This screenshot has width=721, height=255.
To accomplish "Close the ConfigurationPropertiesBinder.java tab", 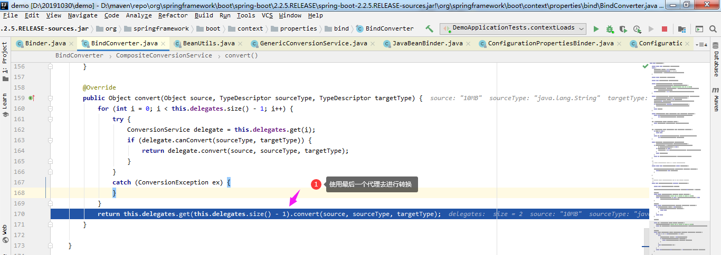I will [x=620, y=44].
